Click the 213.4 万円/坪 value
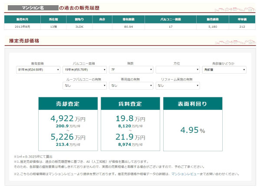The image size is (260, 190). click(68, 145)
